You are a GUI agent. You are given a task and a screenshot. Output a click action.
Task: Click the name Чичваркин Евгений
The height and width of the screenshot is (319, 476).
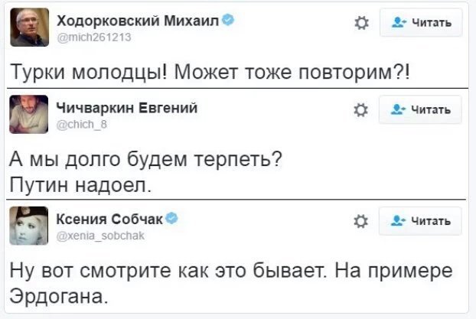[x=127, y=108]
